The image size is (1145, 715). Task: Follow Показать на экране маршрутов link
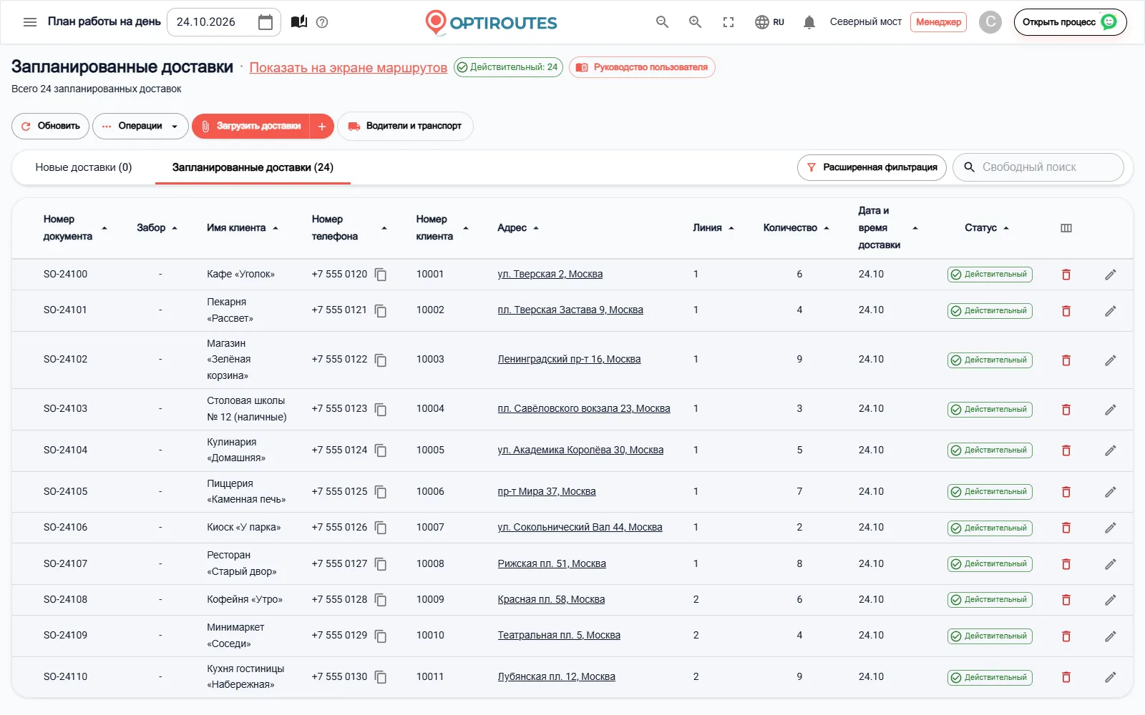(x=348, y=68)
